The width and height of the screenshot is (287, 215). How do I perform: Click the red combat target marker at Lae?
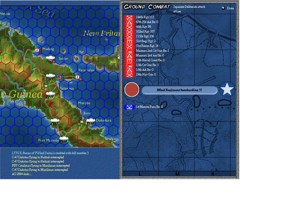click(59, 78)
